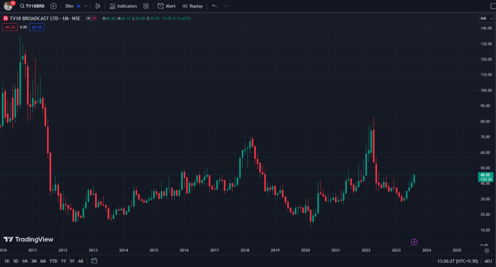Click the TV18 Broadcast symbol logo
Viewport: 496px width, 267px height.
5,18
